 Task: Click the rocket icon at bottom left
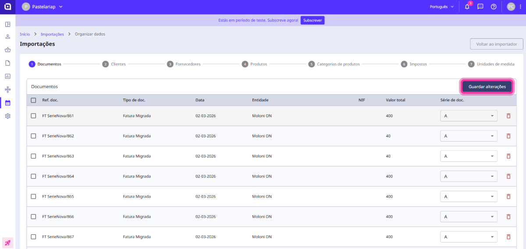(x=7, y=242)
